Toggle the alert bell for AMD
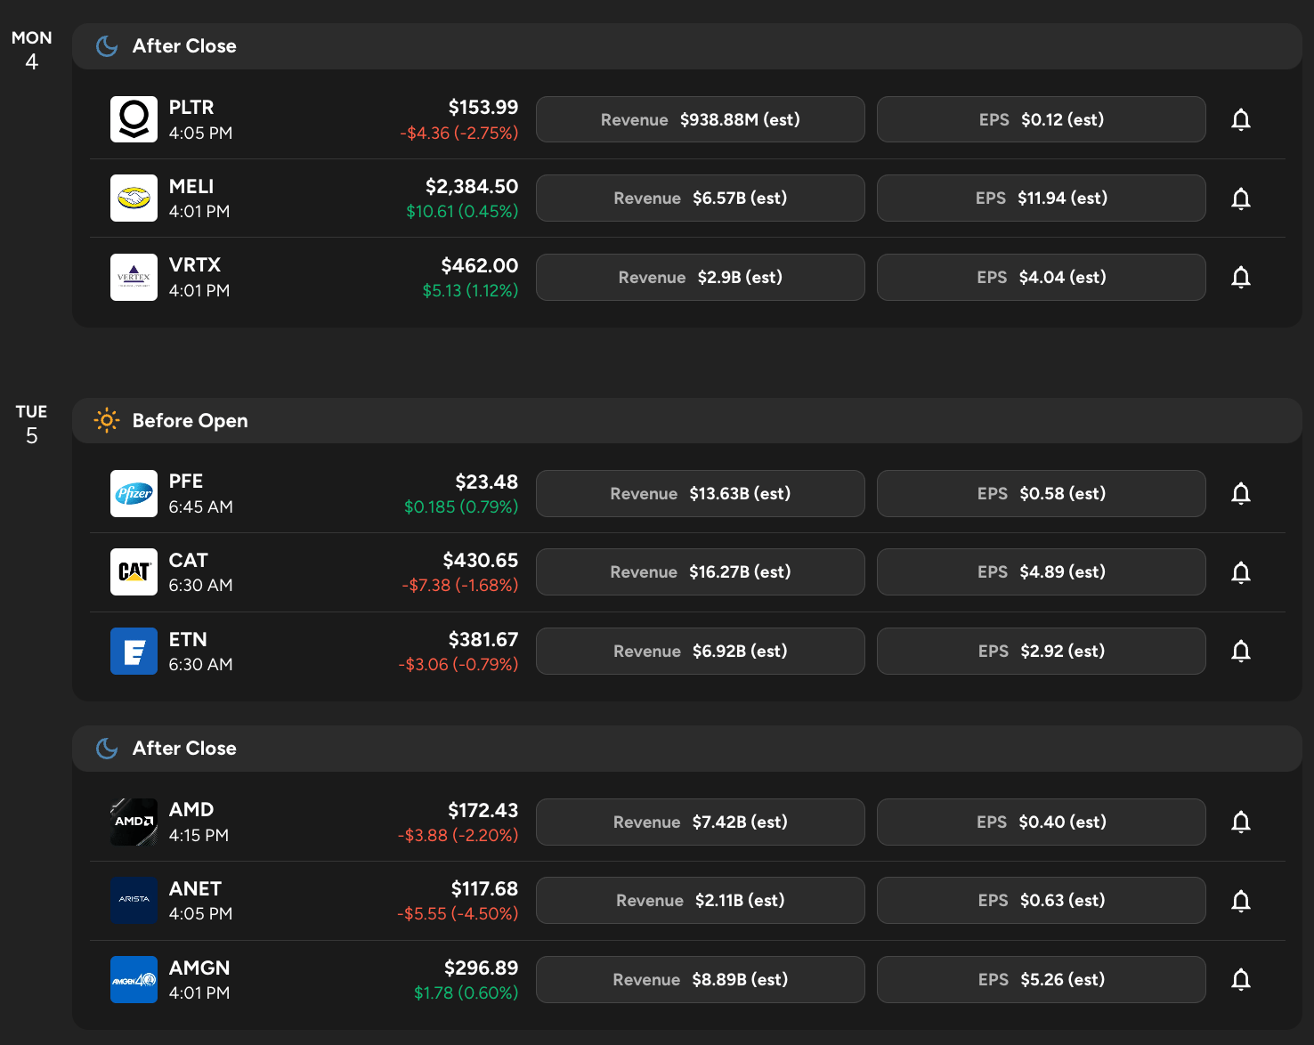 (1241, 822)
